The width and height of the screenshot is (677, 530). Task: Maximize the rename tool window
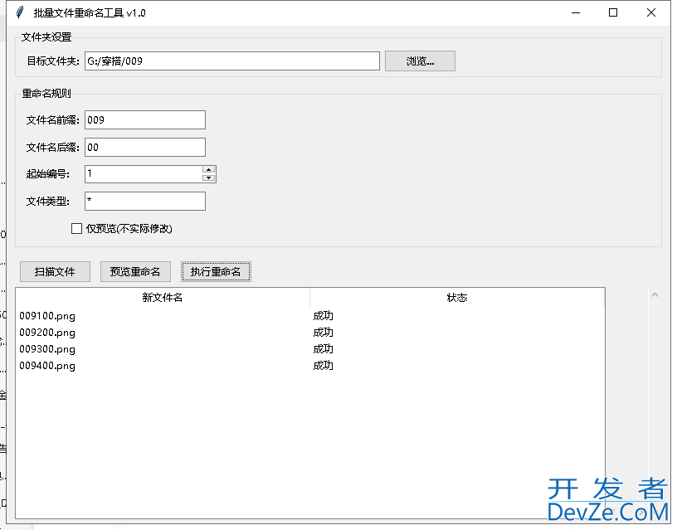click(613, 12)
